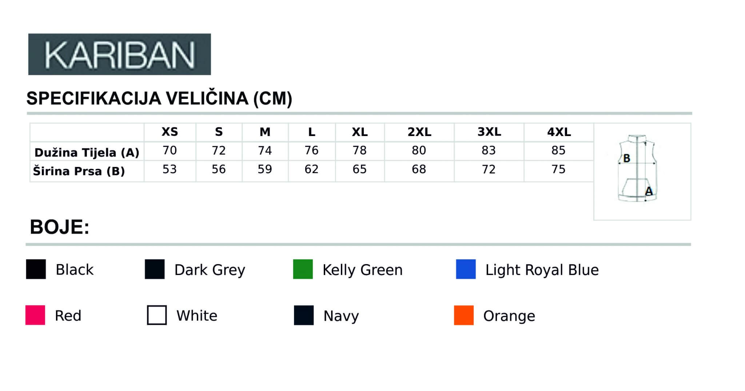Click the Kelly Green label text
The image size is (745, 391).
coord(363,270)
